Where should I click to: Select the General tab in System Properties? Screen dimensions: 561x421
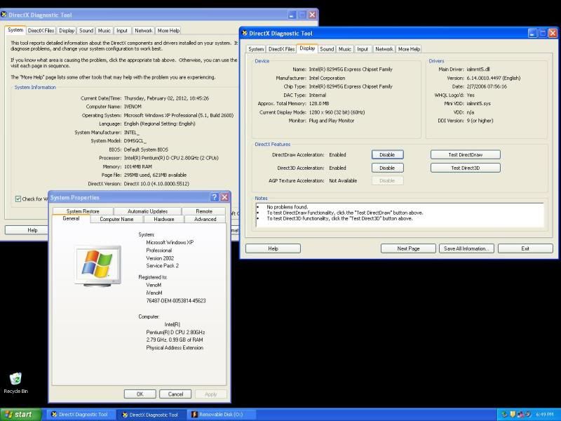point(71,218)
